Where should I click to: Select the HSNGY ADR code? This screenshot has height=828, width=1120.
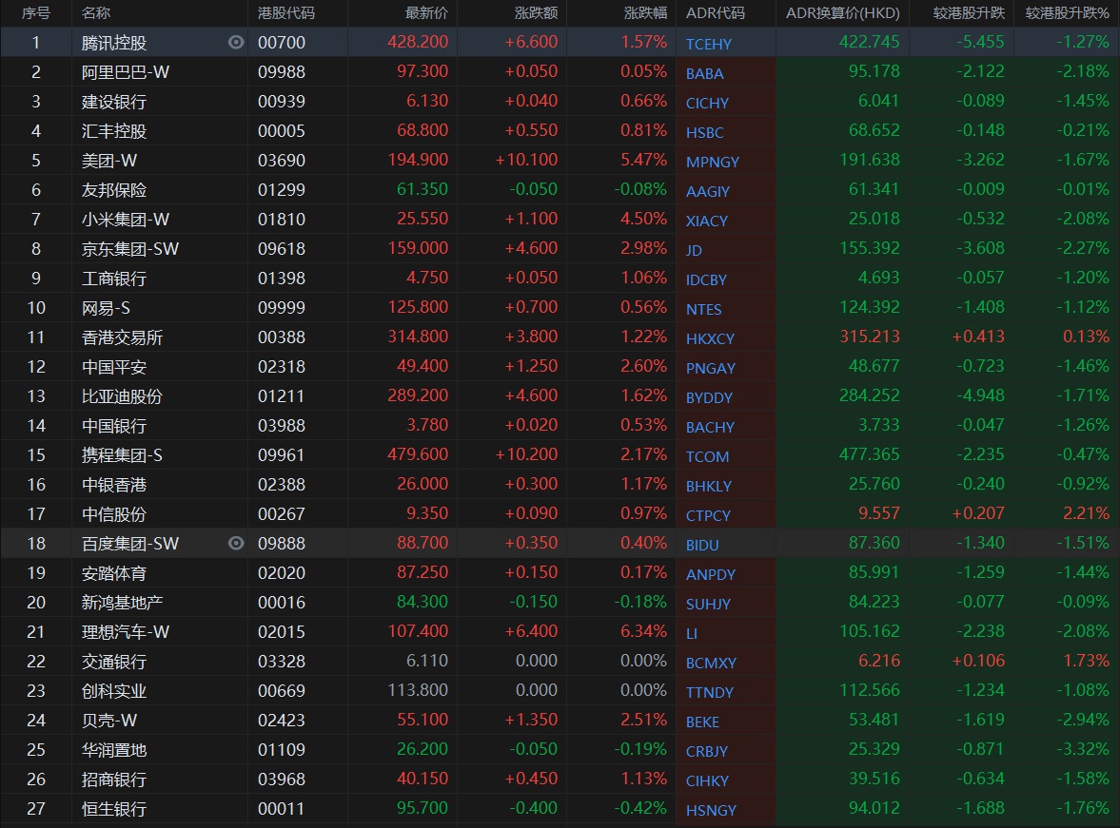click(710, 810)
